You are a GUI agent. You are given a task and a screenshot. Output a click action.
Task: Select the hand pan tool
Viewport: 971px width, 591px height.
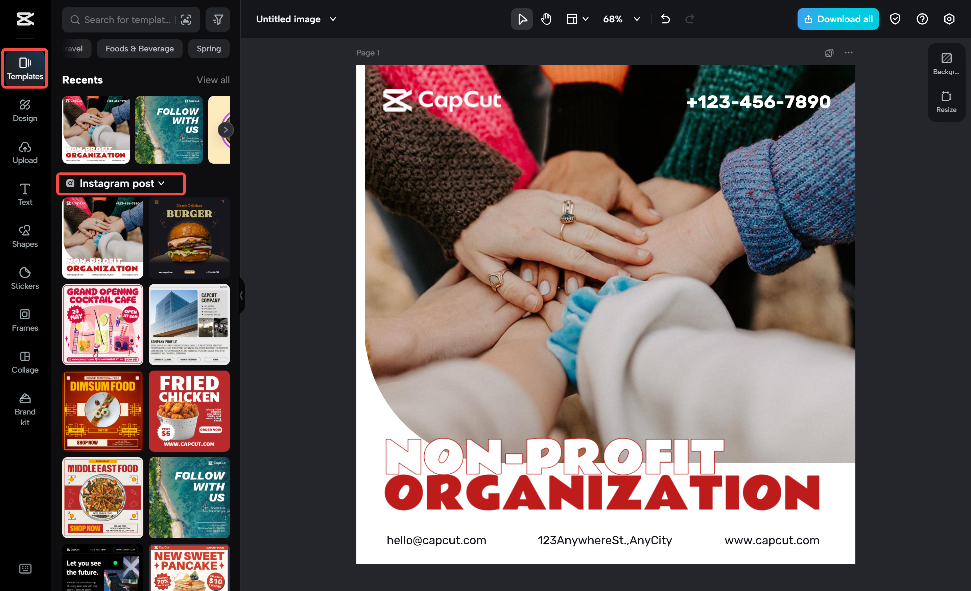[x=546, y=19]
